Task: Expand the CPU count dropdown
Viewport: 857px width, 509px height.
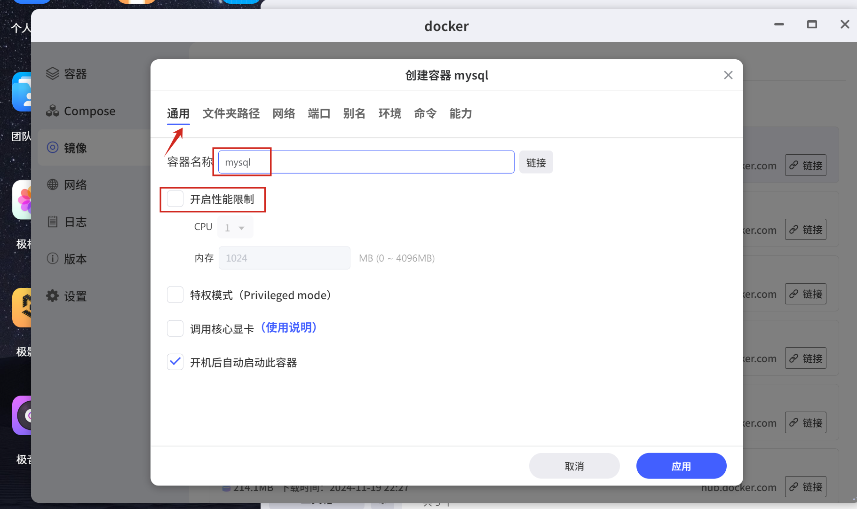Action: point(235,228)
